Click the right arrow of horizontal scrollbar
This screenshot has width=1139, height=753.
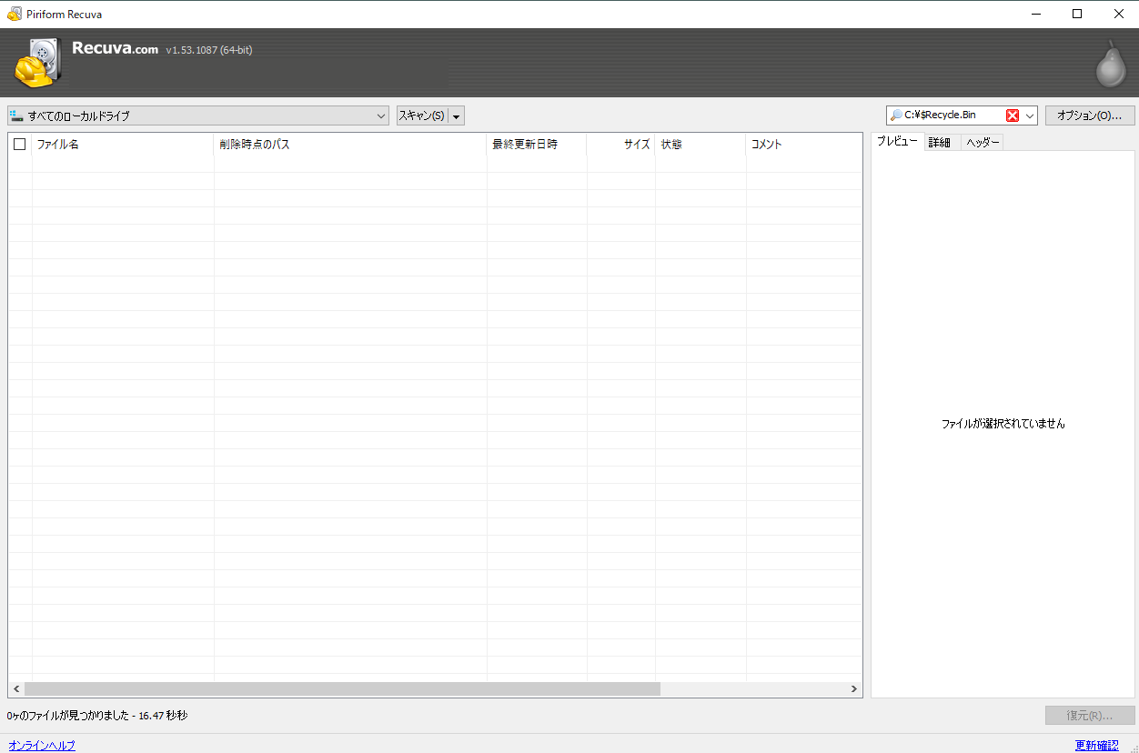pyautogui.click(x=853, y=689)
